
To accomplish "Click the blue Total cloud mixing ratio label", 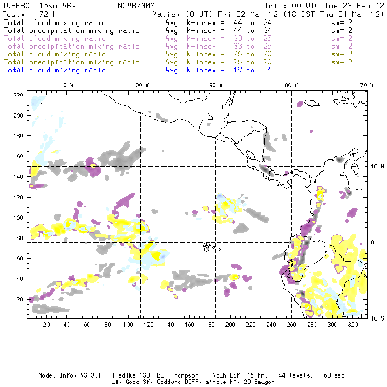I will point(54,70).
